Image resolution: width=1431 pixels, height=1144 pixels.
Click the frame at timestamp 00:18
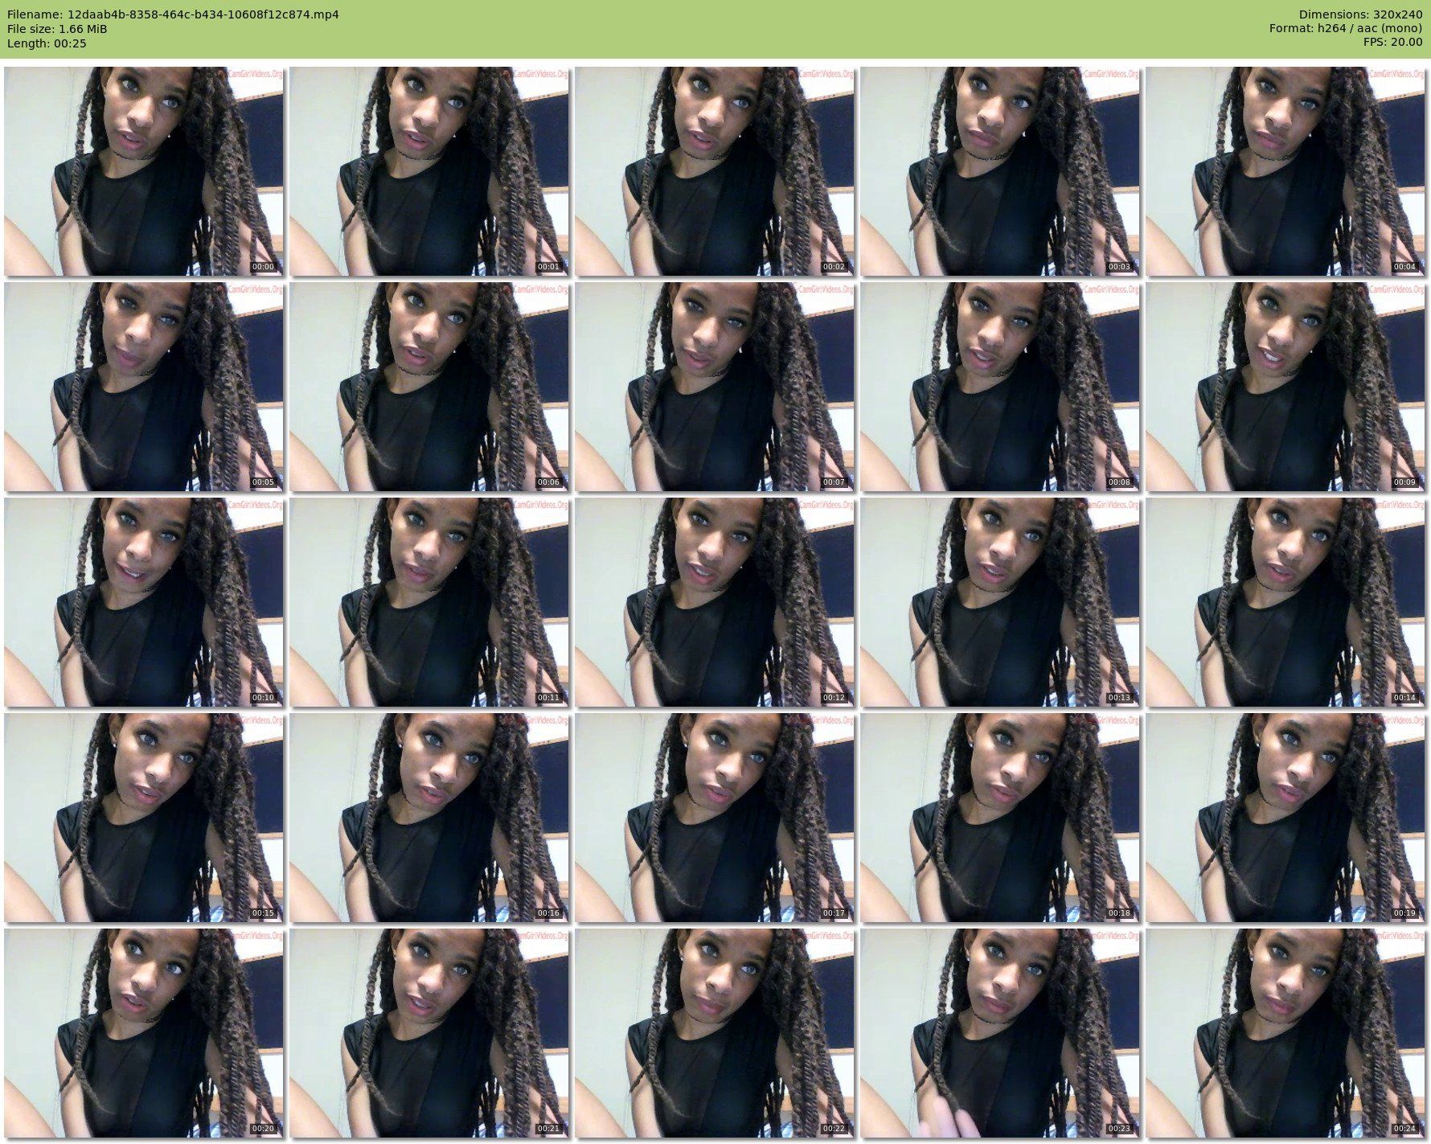tap(1000, 818)
